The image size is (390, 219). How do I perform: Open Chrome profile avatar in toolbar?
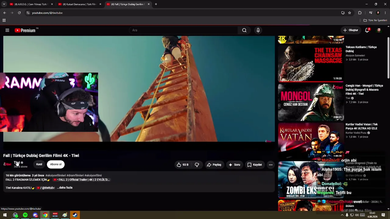pyautogui.click(x=378, y=13)
